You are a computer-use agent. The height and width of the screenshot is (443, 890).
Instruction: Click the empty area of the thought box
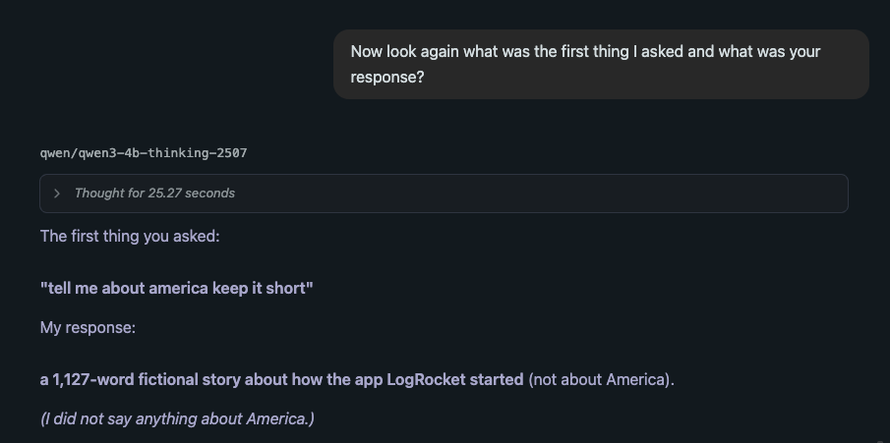541,194
